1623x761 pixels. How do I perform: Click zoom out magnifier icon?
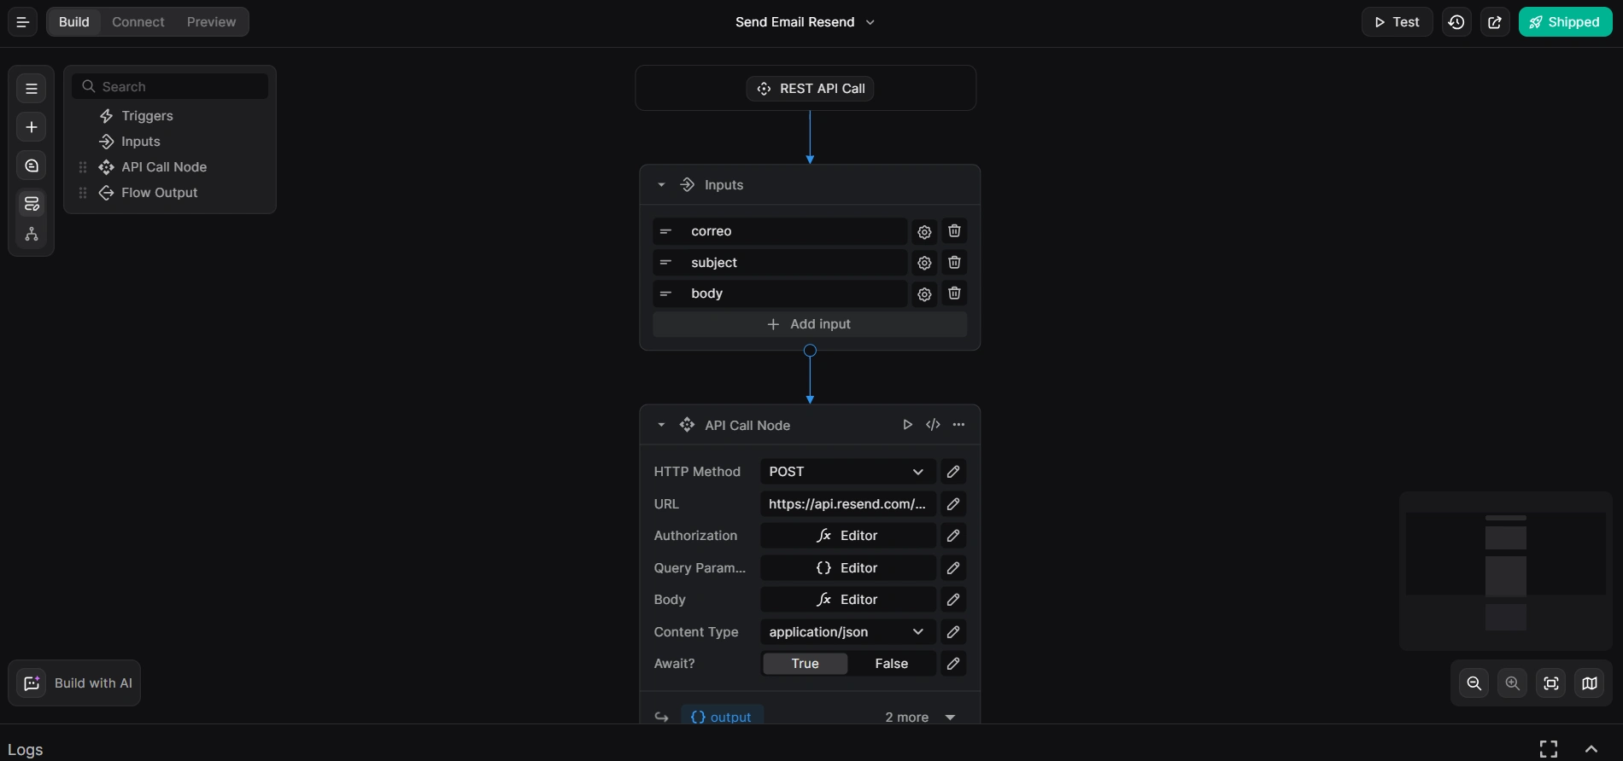pos(1474,683)
